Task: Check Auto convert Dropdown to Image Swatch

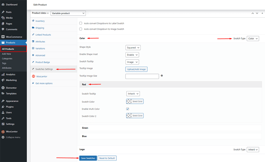Action: [x=81, y=29]
